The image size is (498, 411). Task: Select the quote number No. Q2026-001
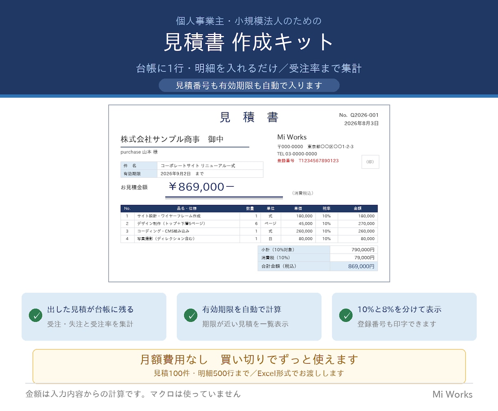(359, 115)
